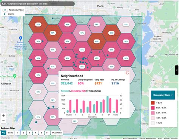
Task: Filter listings to 5 bedrooms
Action: pos(42,133)
